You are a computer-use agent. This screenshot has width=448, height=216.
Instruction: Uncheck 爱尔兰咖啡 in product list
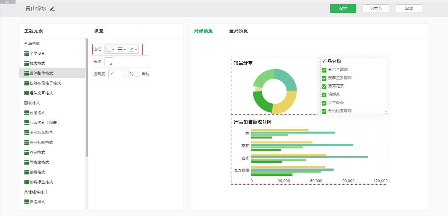[x=324, y=70]
